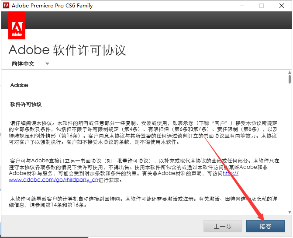The width and height of the screenshot is (293, 238).
Task: Open the www.adobe.com/go/thirdparty_cn link
Action: pos(53,180)
